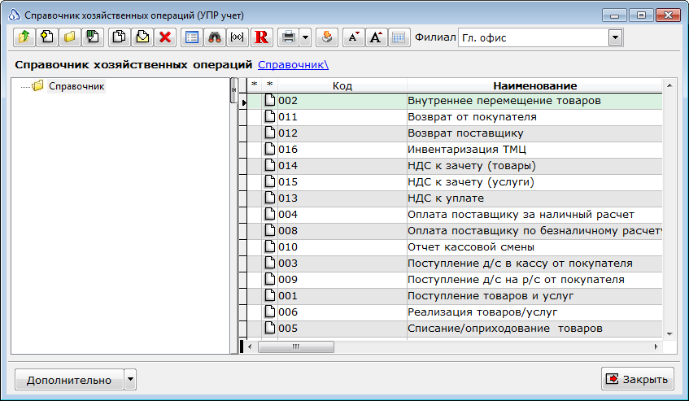Click the red R toolbar icon
This screenshot has height=401, width=689.
(261, 37)
